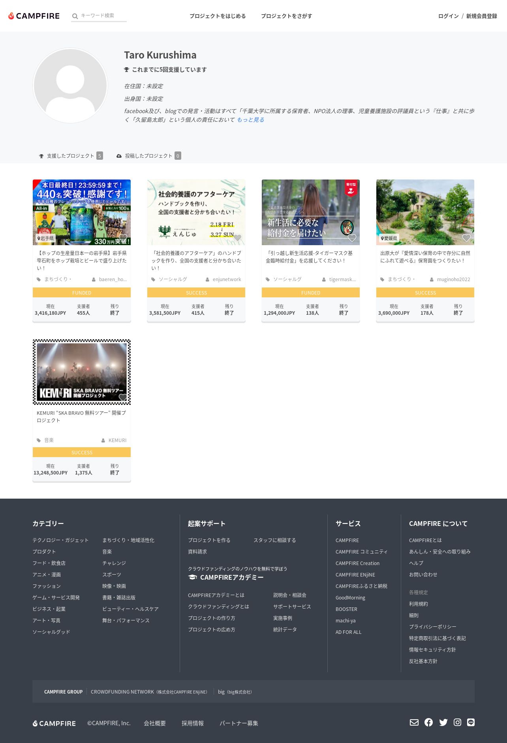507x743 pixels.
Task: Click the KEMURI owner link
Action: coord(117,441)
